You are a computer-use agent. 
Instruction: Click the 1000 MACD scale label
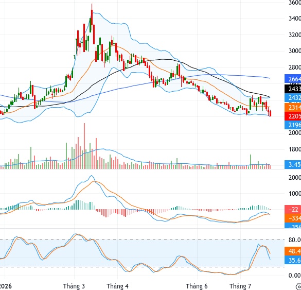coord(295,194)
